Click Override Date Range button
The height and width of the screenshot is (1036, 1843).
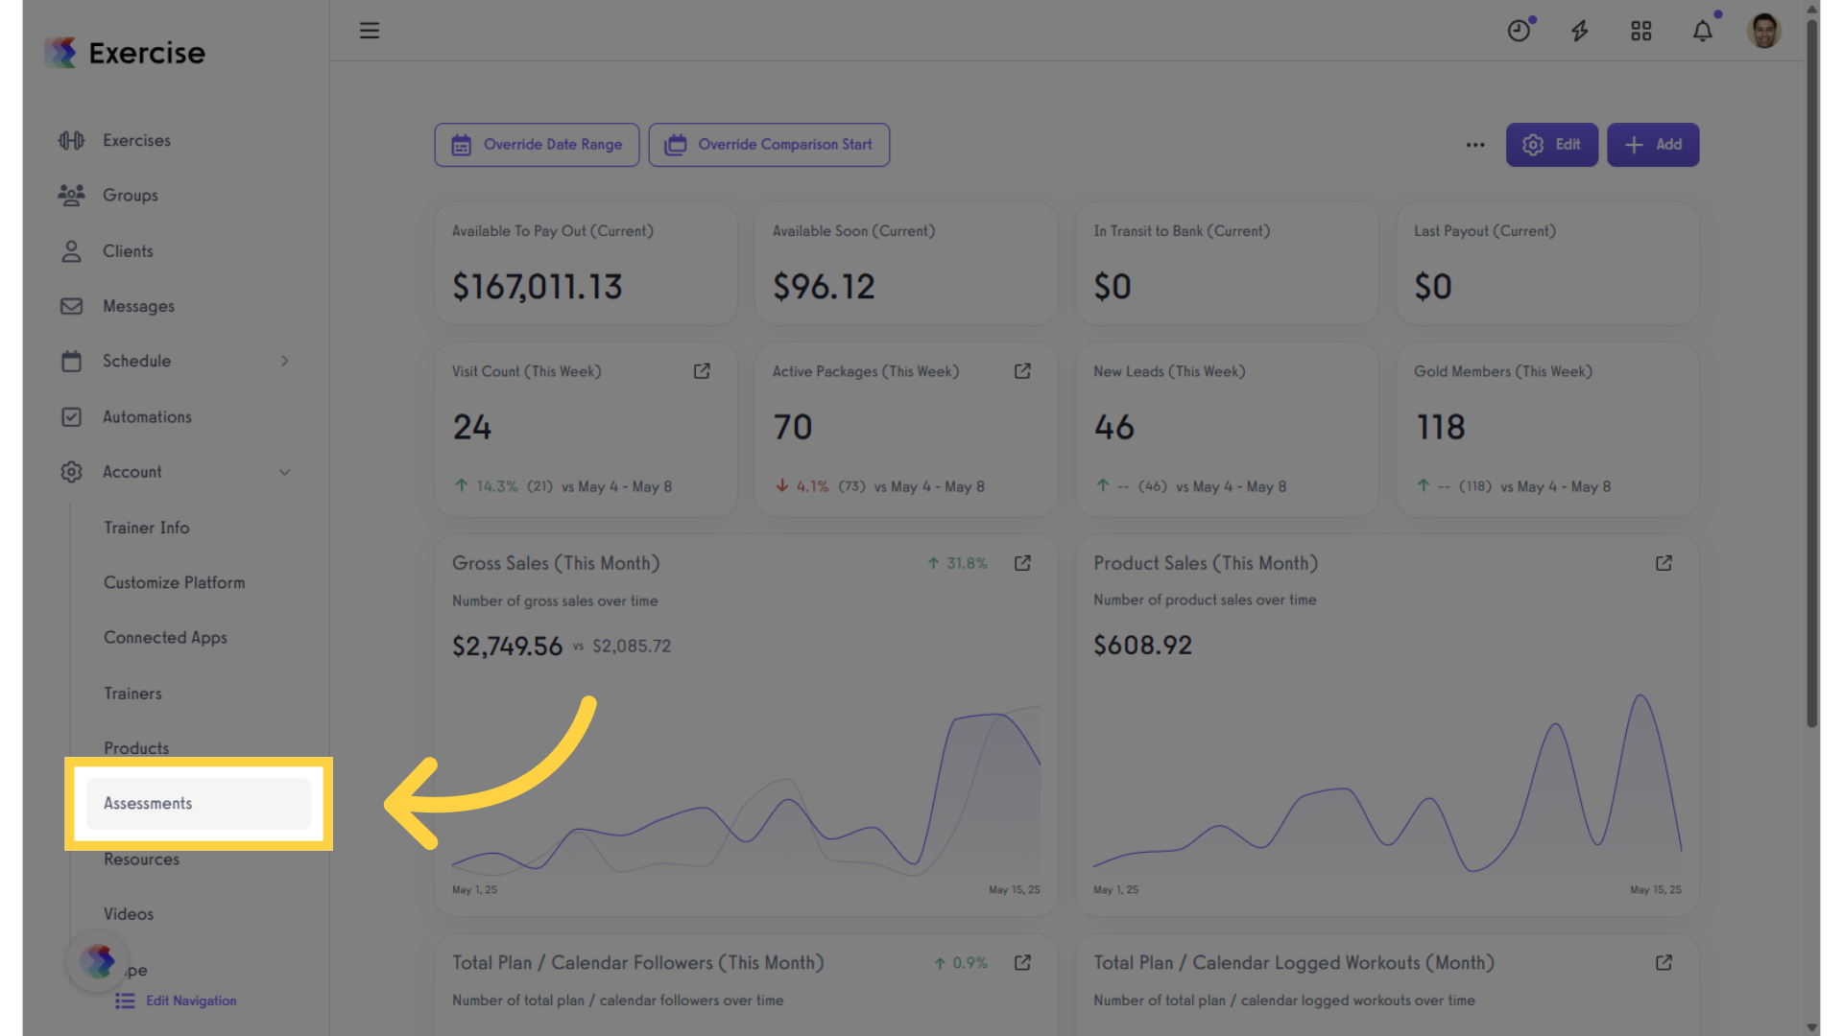click(537, 145)
